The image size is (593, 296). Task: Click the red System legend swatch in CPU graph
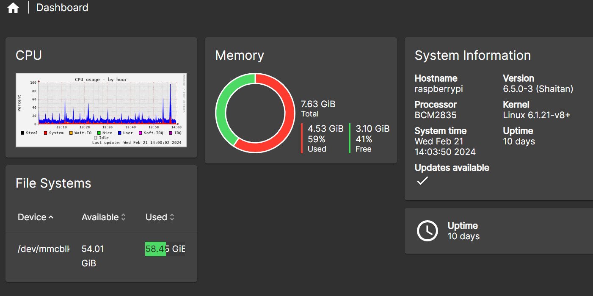46,133
